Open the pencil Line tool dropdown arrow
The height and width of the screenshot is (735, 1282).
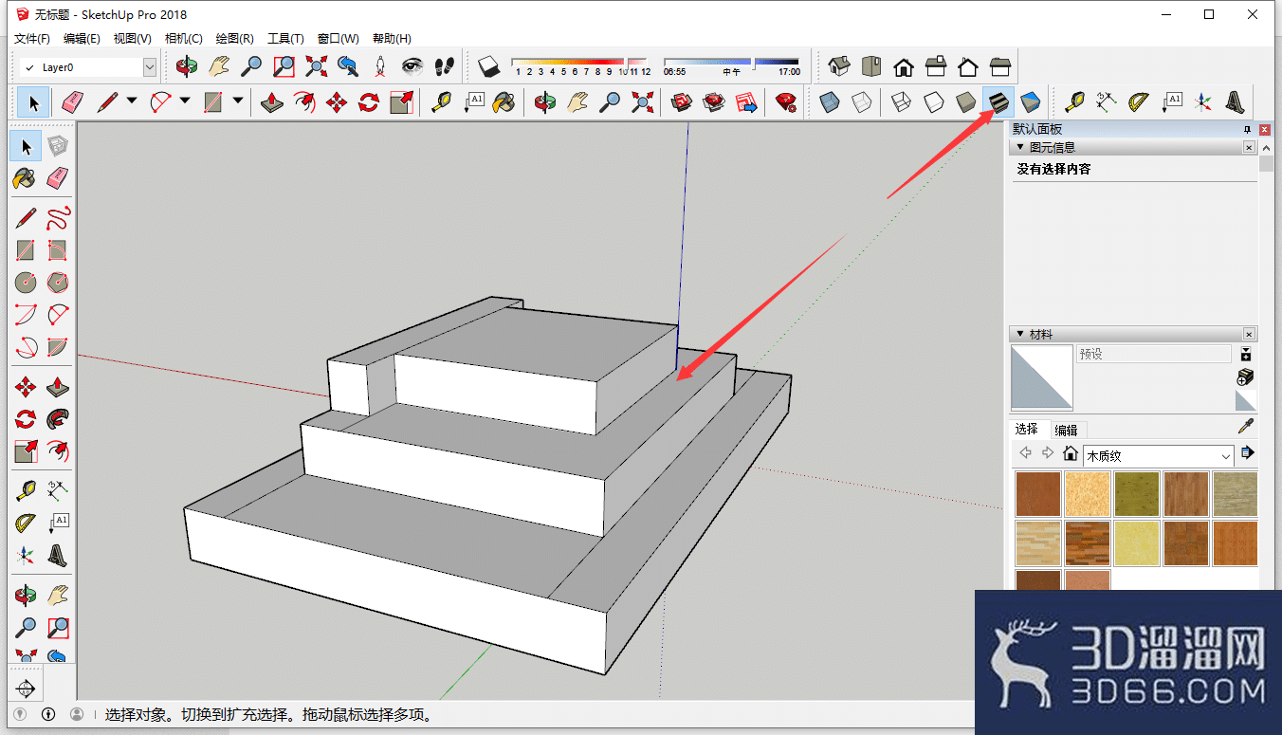tap(132, 101)
